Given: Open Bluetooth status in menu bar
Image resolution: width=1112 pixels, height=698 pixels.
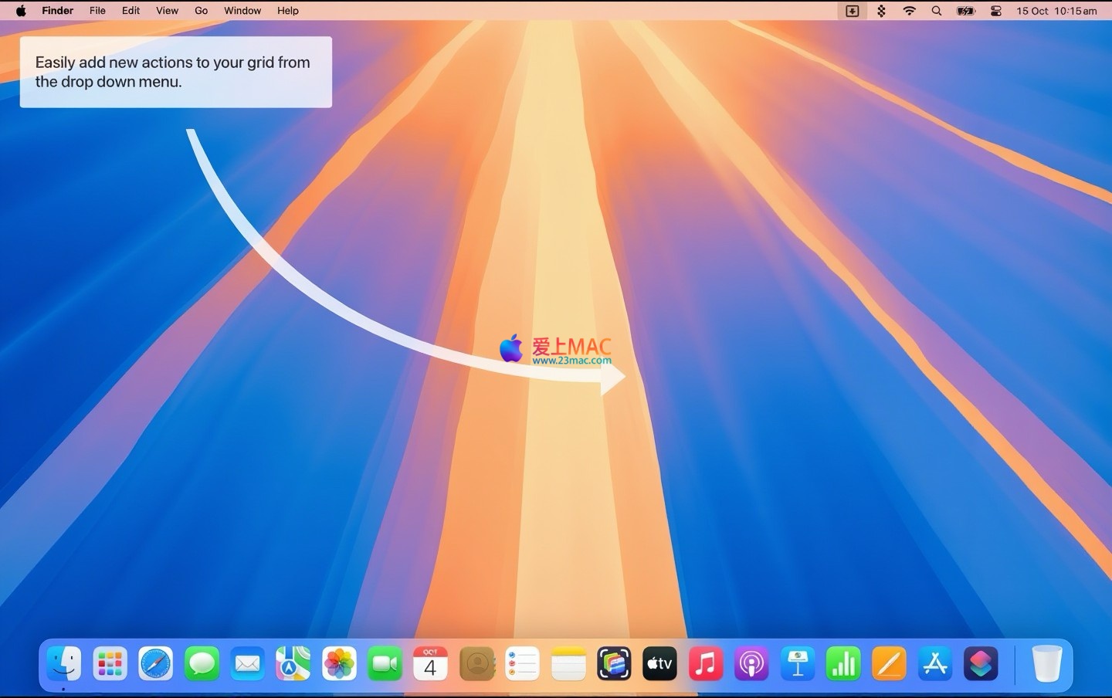Looking at the screenshot, I should 881,11.
